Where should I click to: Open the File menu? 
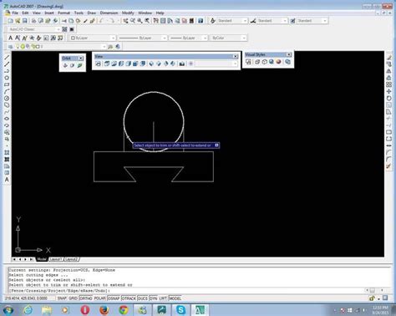tap(15, 13)
